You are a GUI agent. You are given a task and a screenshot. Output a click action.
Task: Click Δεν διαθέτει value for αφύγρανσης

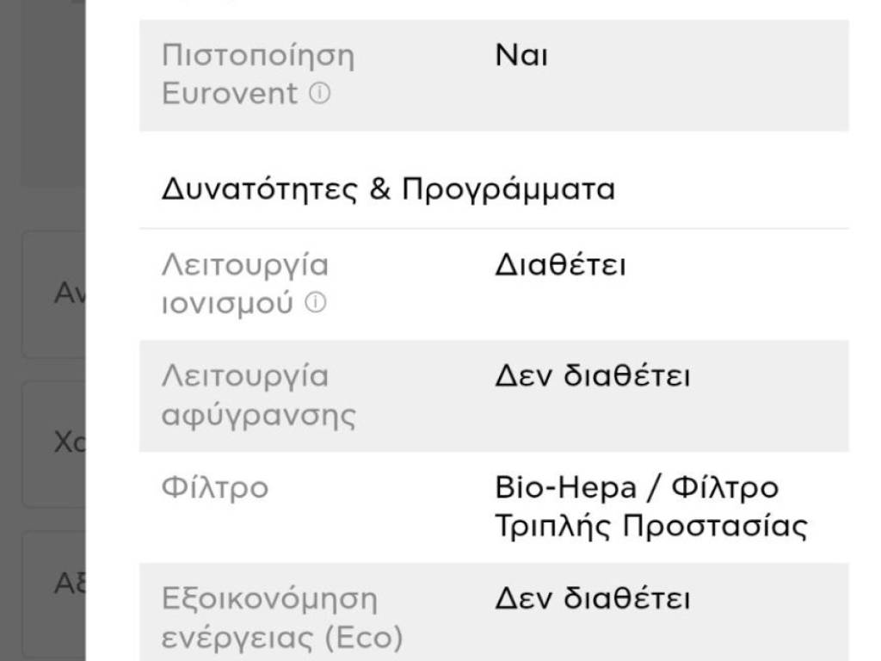tap(592, 377)
